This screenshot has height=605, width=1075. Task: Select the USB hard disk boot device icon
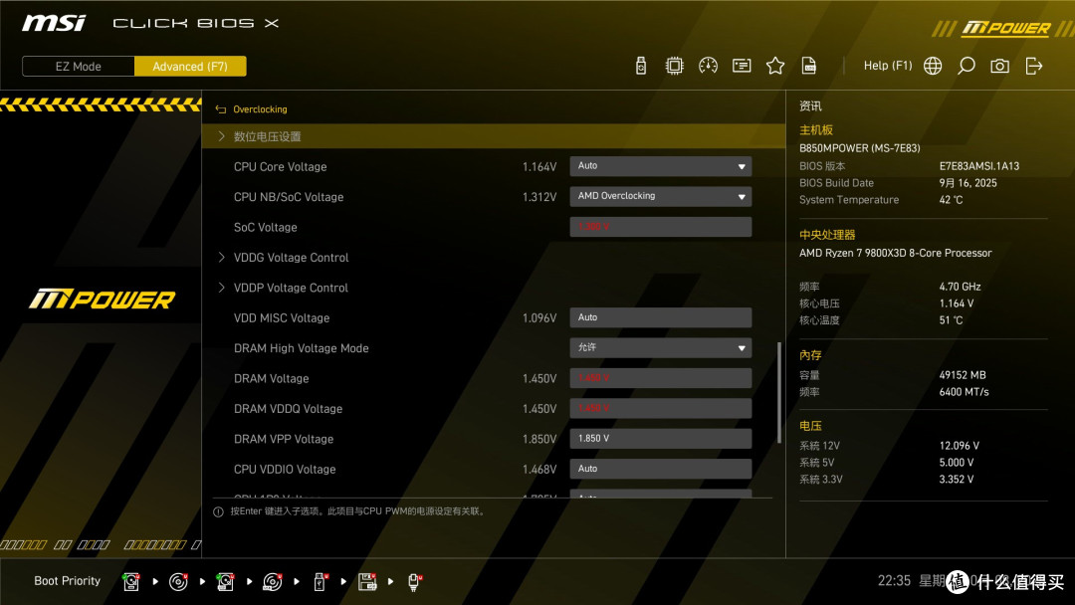(225, 582)
